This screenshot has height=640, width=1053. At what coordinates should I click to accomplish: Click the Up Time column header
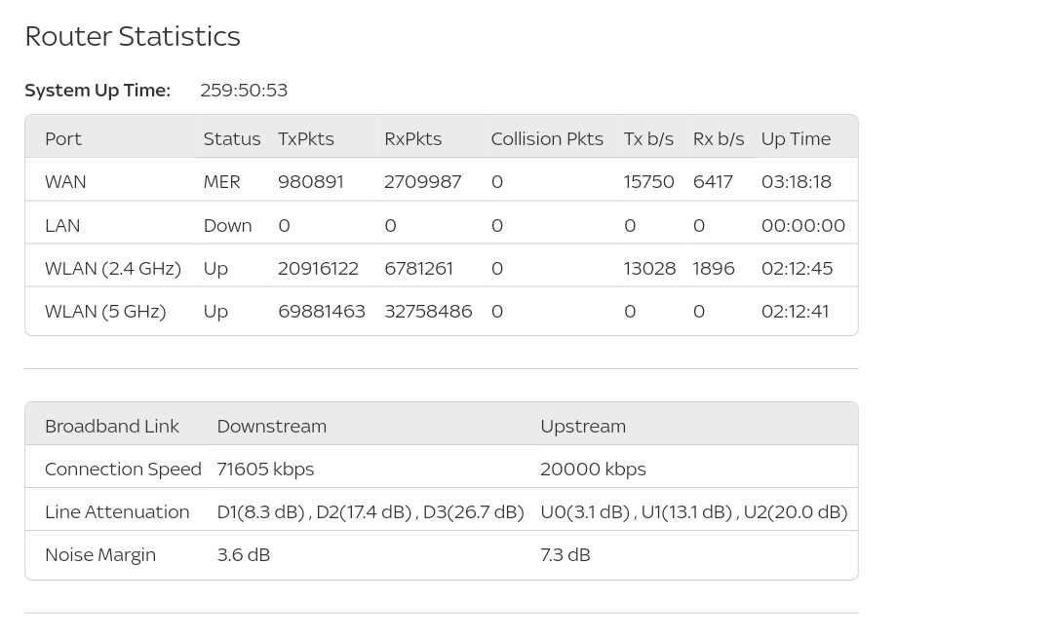click(x=796, y=139)
